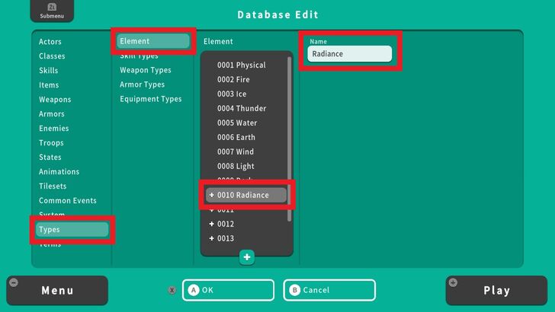Open the Weapon Types category

[145, 70]
